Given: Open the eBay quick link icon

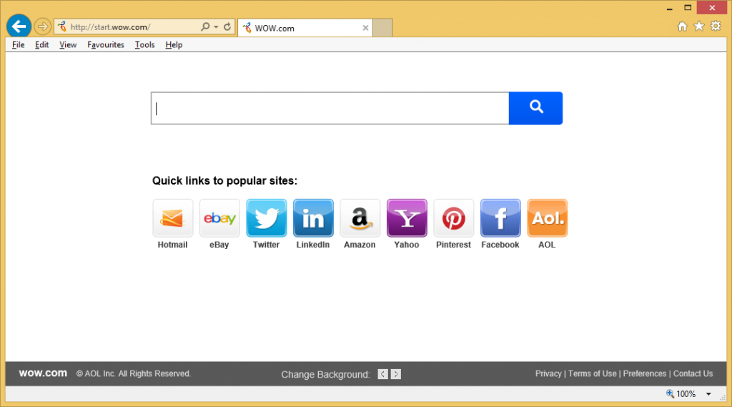Looking at the screenshot, I should tap(219, 218).
